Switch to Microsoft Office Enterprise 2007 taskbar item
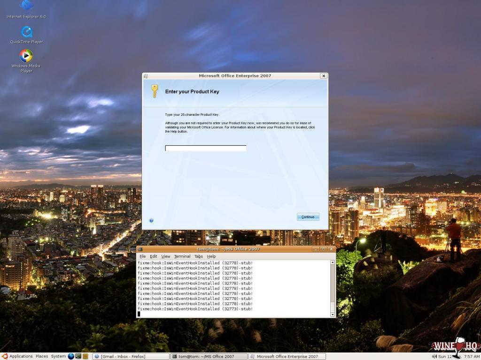Image resolution: width=481 pixels, height=360 pixels. click(287, 356)
